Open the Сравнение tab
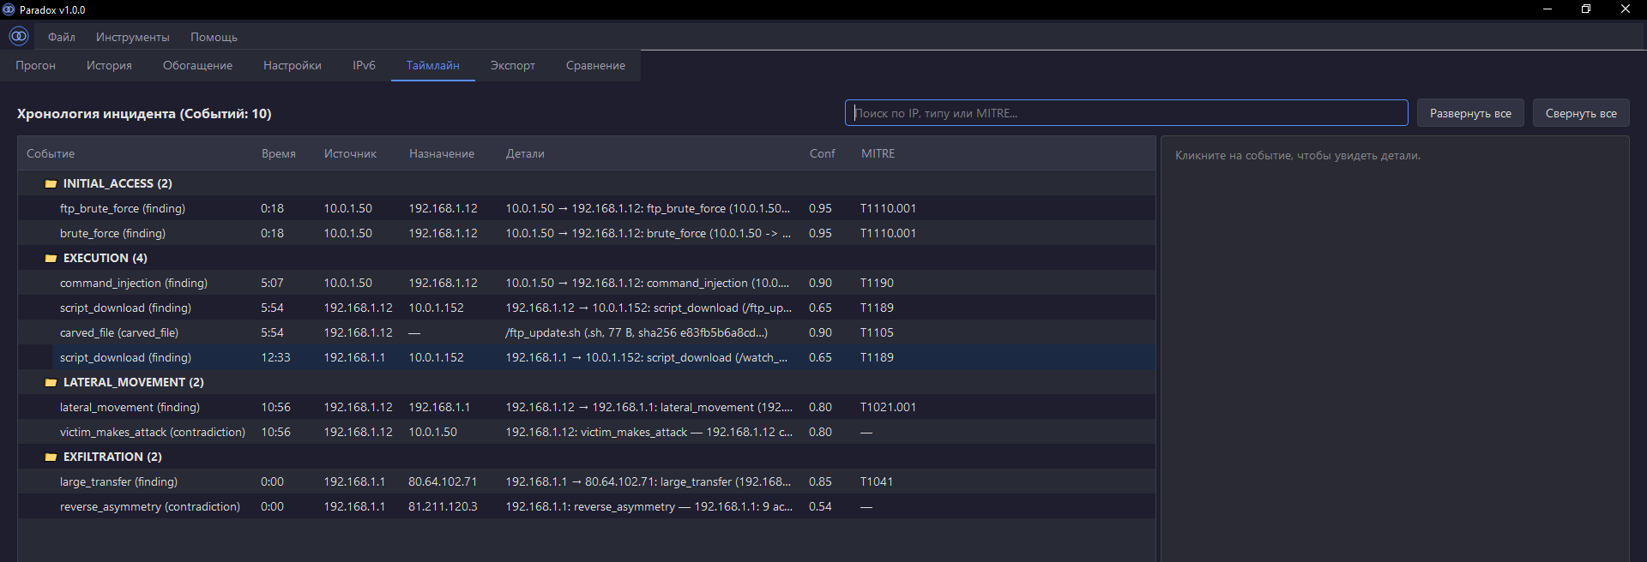This screenshot has height=562, width=1647. coord(595,66)
